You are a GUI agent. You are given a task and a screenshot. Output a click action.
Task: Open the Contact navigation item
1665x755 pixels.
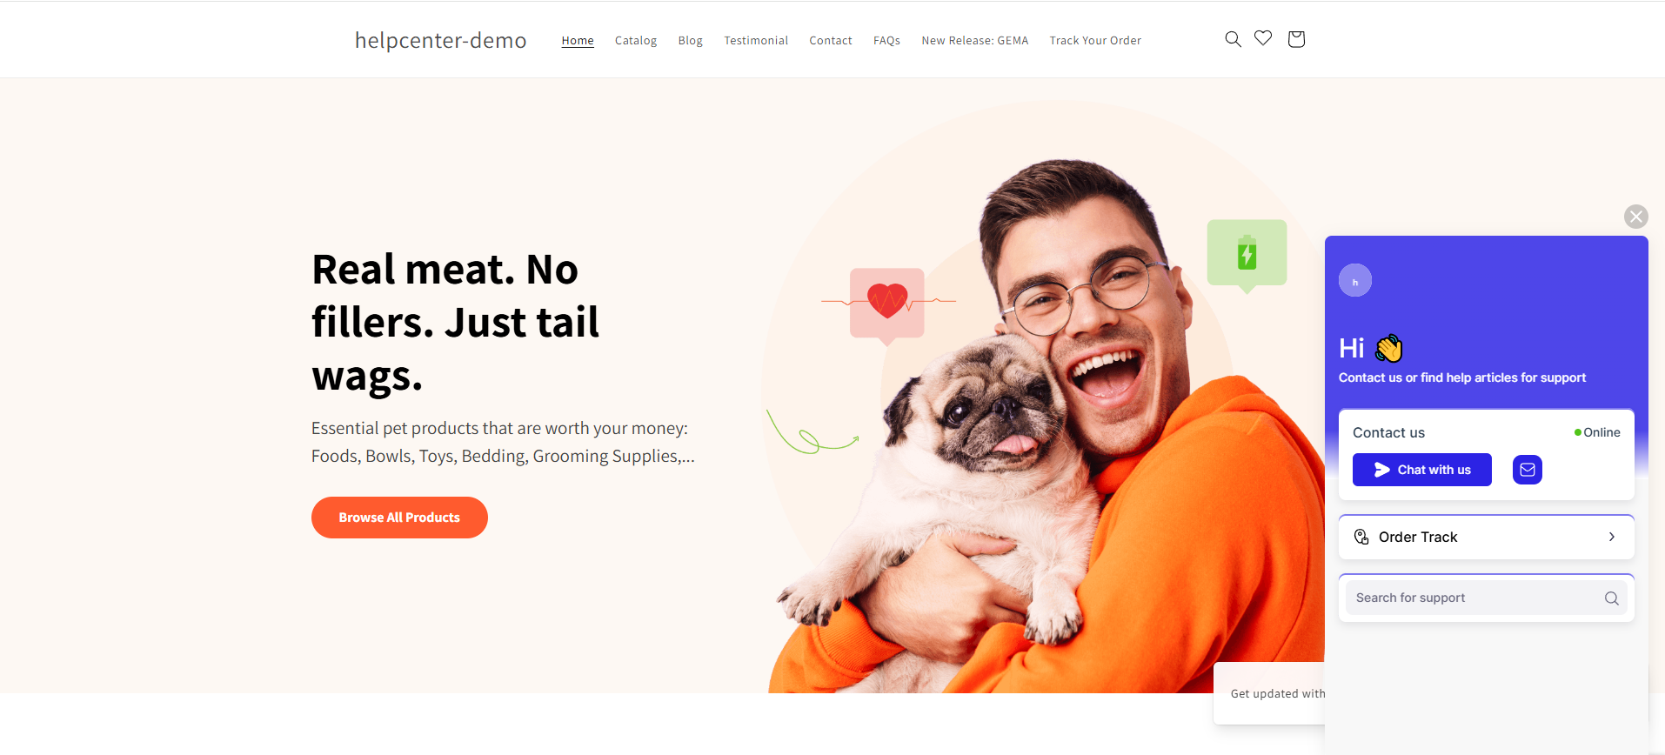(x=831, y=41)
